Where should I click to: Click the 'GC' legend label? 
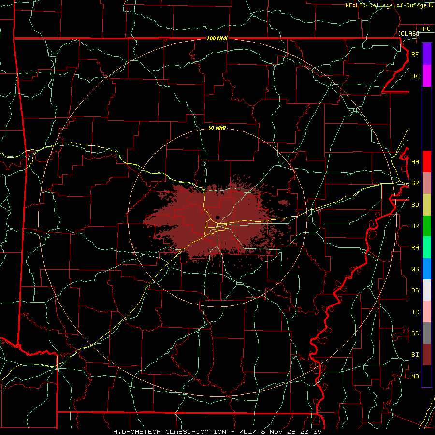pyautogui.click(x=415, y=333)
